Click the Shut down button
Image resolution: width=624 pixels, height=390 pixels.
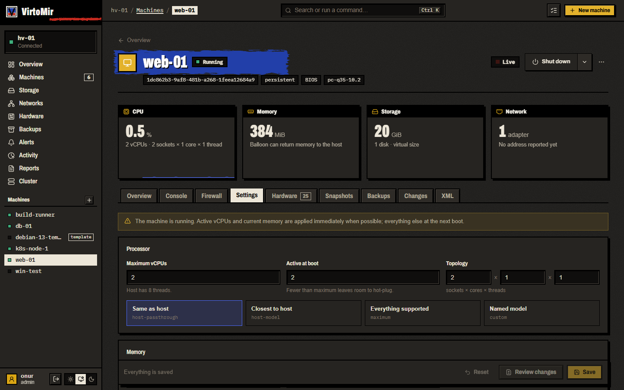click(551, 62)
